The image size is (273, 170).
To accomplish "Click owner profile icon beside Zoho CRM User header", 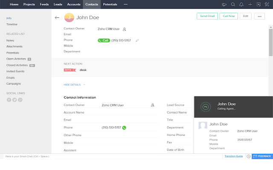I will [x=124, y=29].
